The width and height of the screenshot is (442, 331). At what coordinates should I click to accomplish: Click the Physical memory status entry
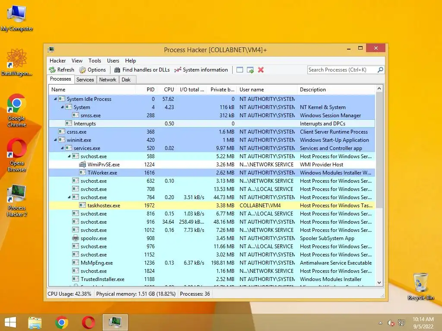coord(136,294)
